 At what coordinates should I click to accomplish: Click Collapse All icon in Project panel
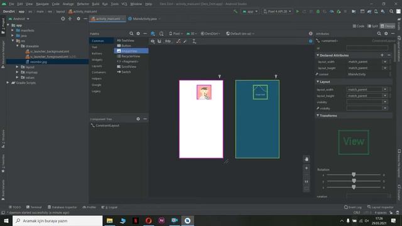[x=70, y=19]
